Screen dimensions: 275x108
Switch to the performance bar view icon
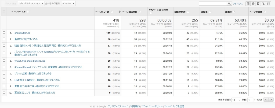tap(258, 3)
